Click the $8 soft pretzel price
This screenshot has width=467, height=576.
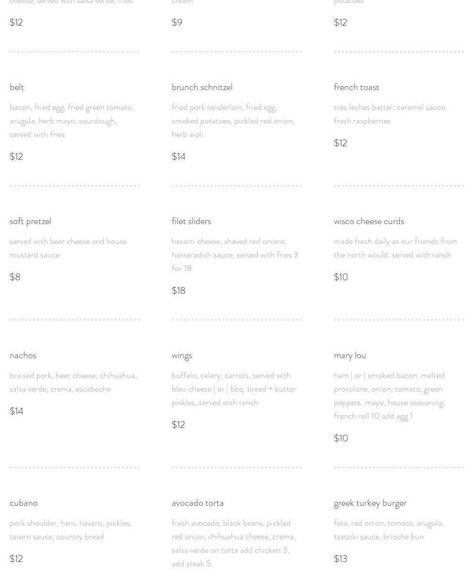point(15,277)
